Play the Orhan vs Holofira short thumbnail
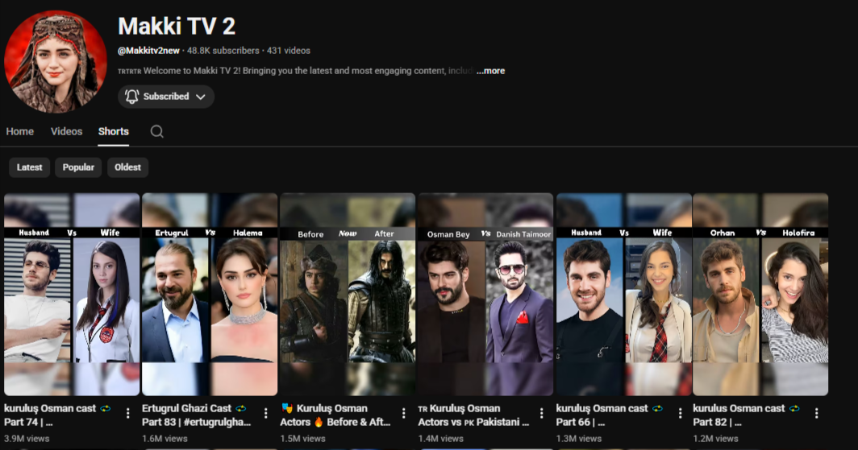 click(x=760, y=294)
